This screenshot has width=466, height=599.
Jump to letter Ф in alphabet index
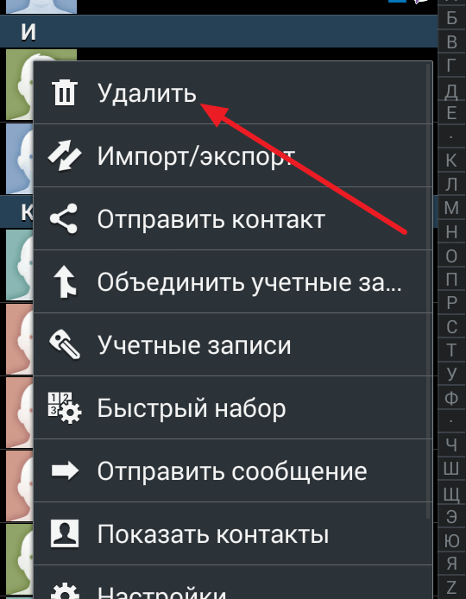pyautogui.click(x=451, y=398)
